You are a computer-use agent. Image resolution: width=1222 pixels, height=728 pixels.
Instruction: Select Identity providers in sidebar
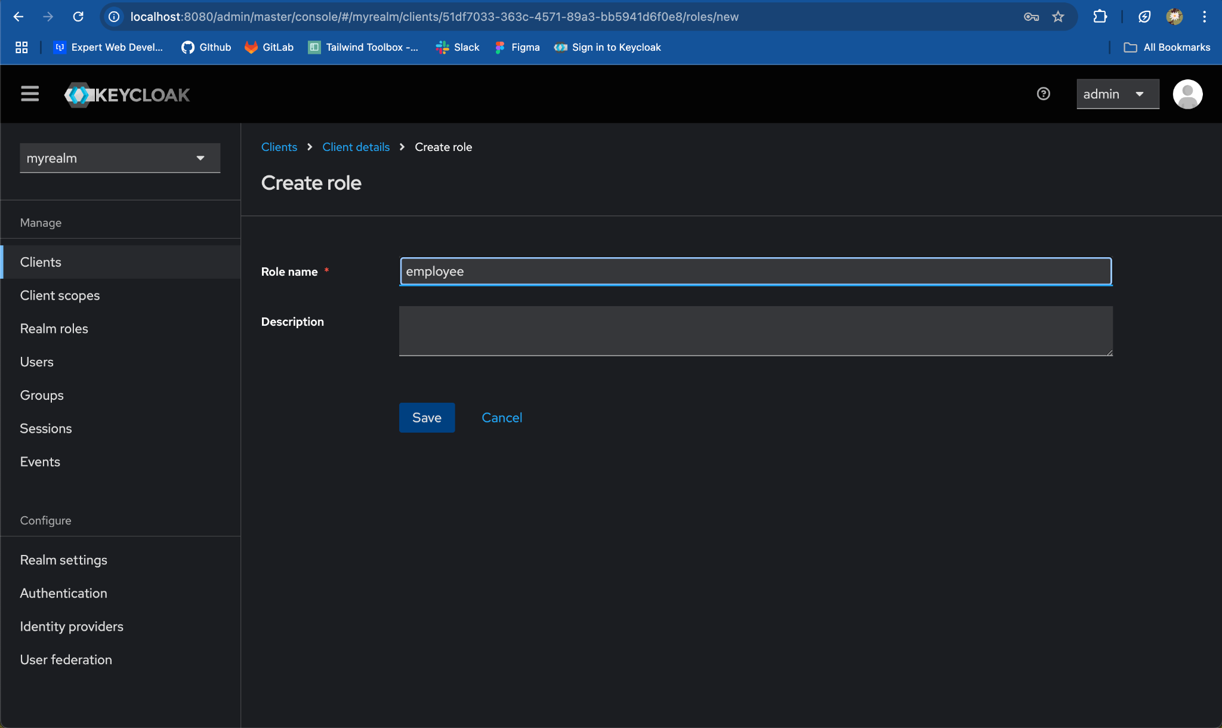pos(72,627)
